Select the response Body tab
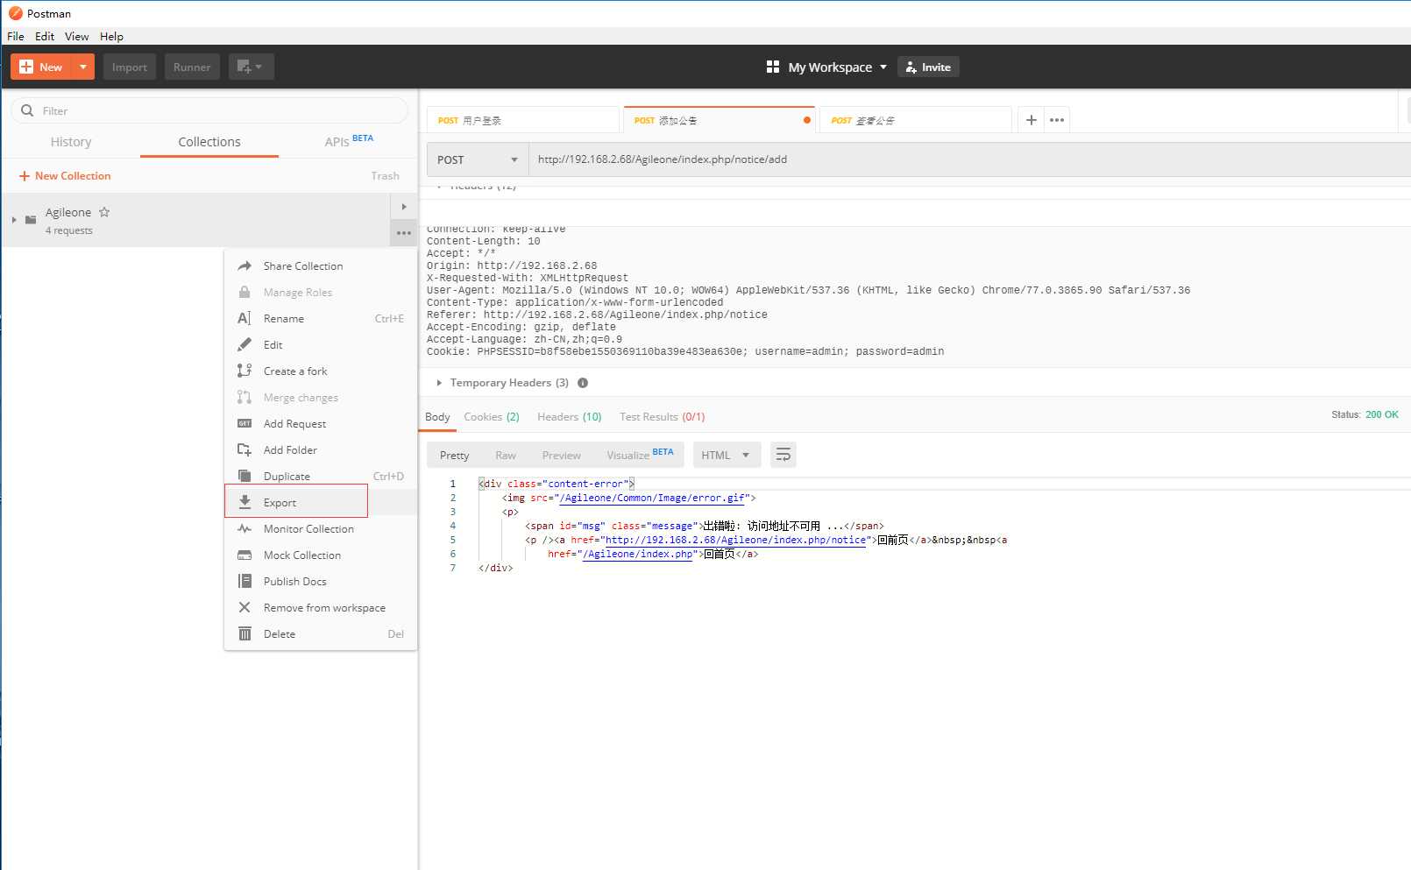This screenshot has height=870, width=1411. tap(437, 417)
